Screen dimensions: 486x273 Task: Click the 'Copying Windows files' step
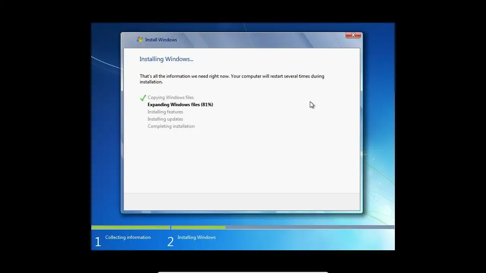[x=170, y=97]
